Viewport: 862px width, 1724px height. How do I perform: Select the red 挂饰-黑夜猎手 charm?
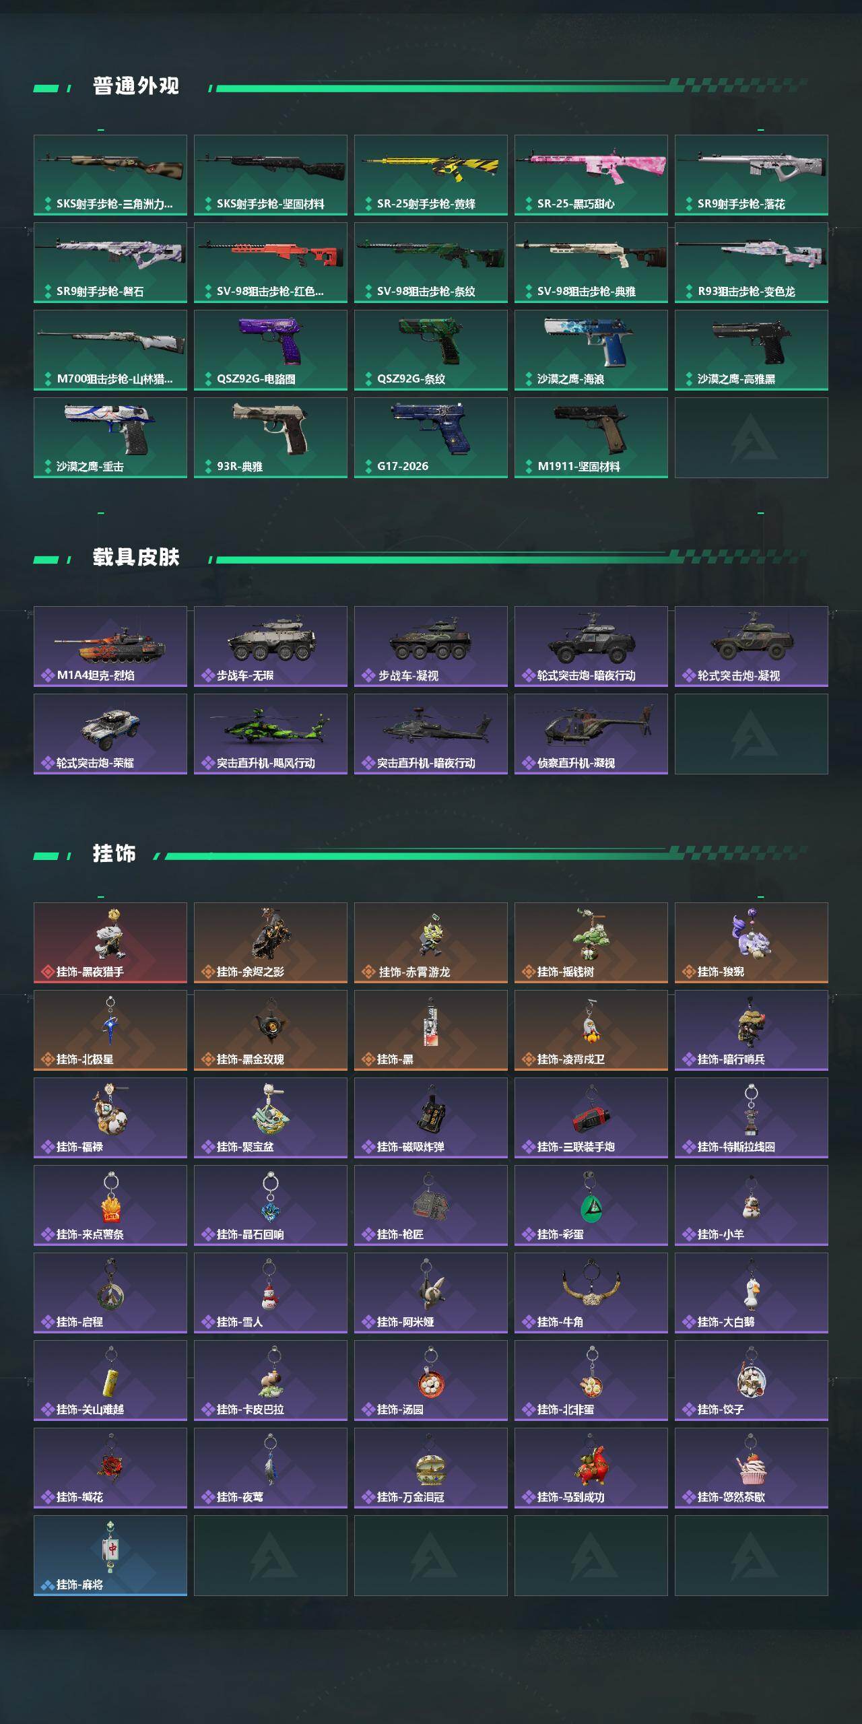pyautogui.click(x=110, y=943)
